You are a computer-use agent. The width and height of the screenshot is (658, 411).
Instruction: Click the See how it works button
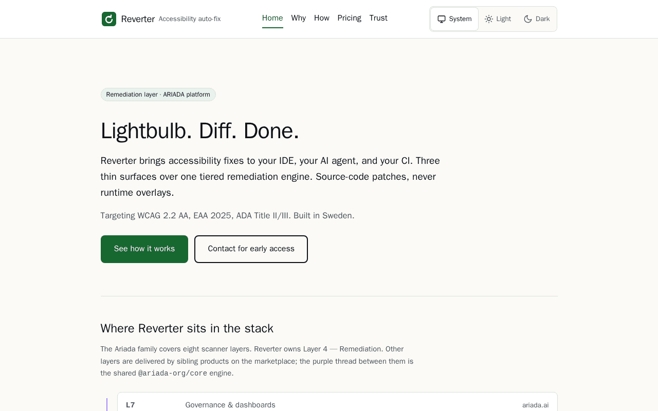click(144, 249)
